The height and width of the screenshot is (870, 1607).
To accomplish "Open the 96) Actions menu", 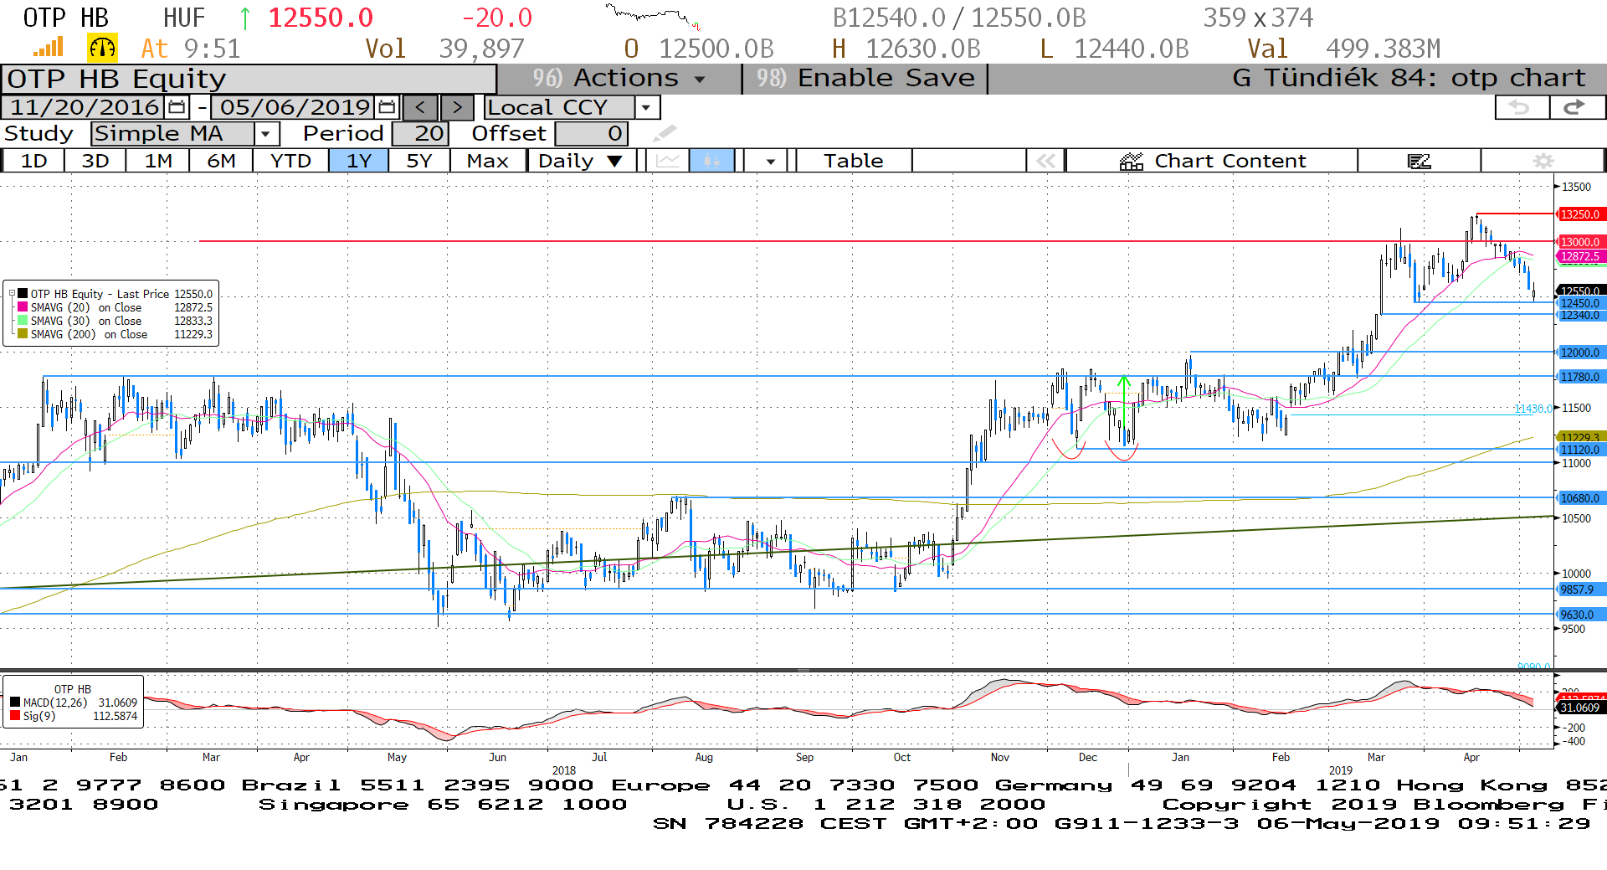I will [x=619, y=79].
